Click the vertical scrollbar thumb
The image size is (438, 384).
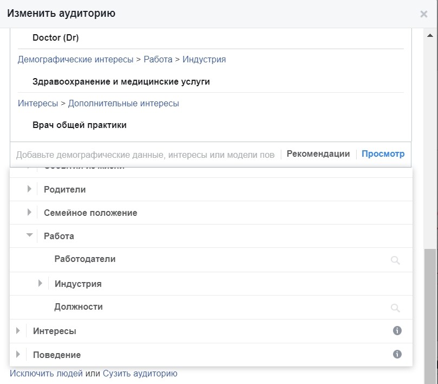[430, 316]
